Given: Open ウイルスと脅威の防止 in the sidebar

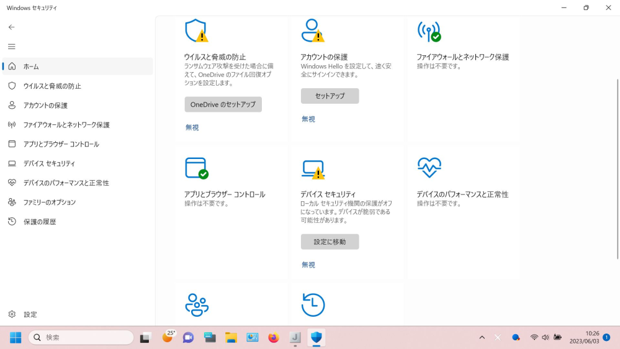Looking at the screenshot, I should coord(78,86).
